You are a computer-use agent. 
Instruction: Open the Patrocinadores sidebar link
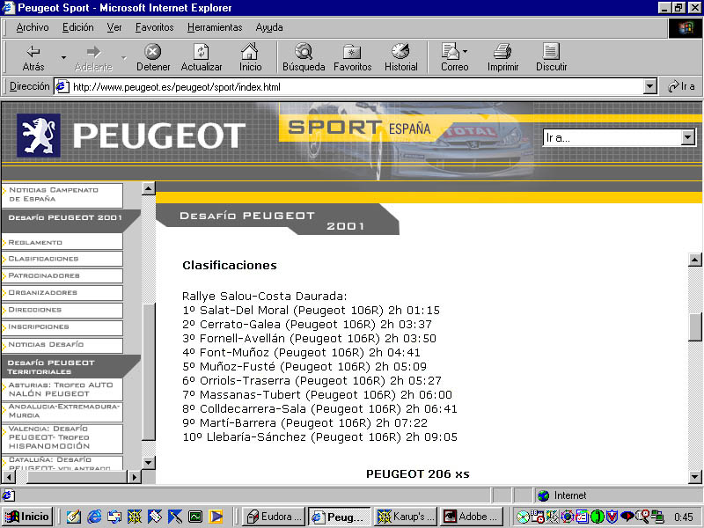[62, 275]
